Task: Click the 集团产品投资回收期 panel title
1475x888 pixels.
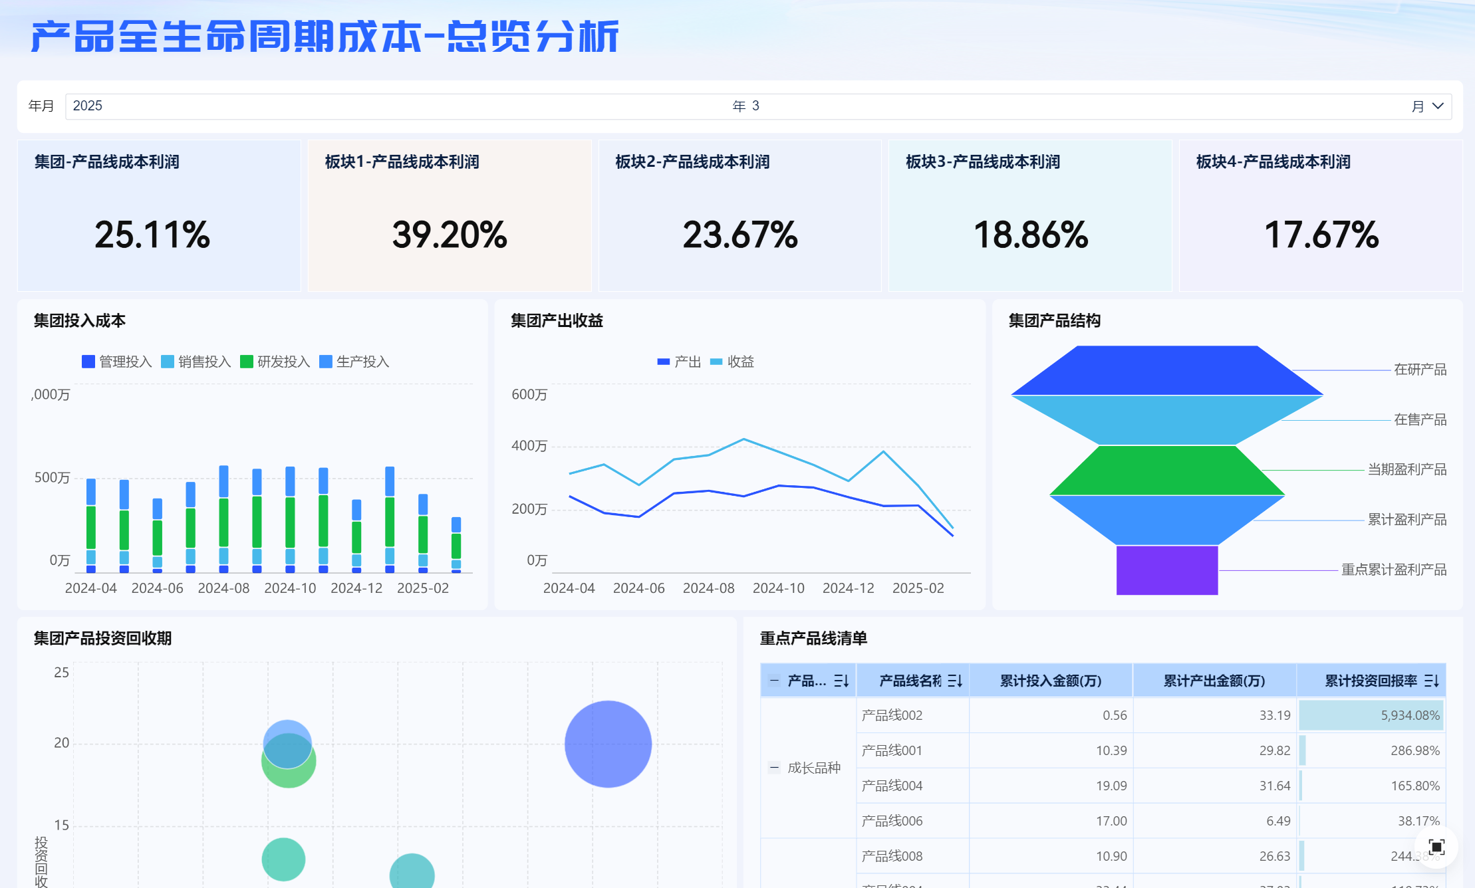Action: pyautogui.click(x=103, y=639)
